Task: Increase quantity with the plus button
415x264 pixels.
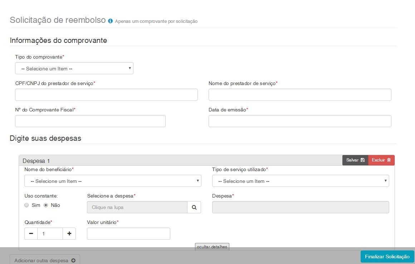Action: 69,234
